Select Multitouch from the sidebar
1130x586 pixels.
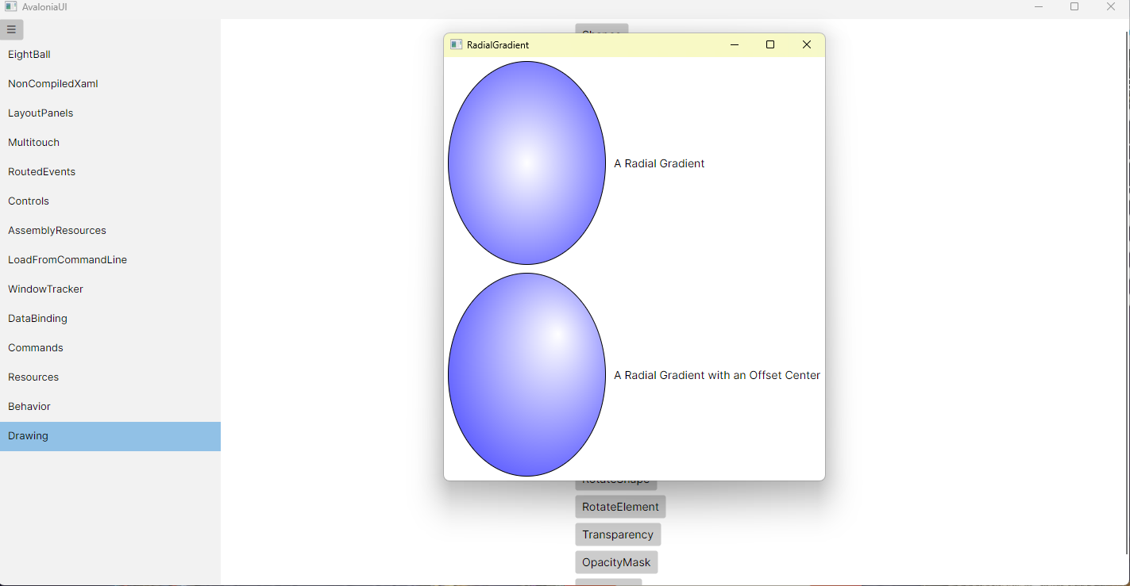pos(33,142)
